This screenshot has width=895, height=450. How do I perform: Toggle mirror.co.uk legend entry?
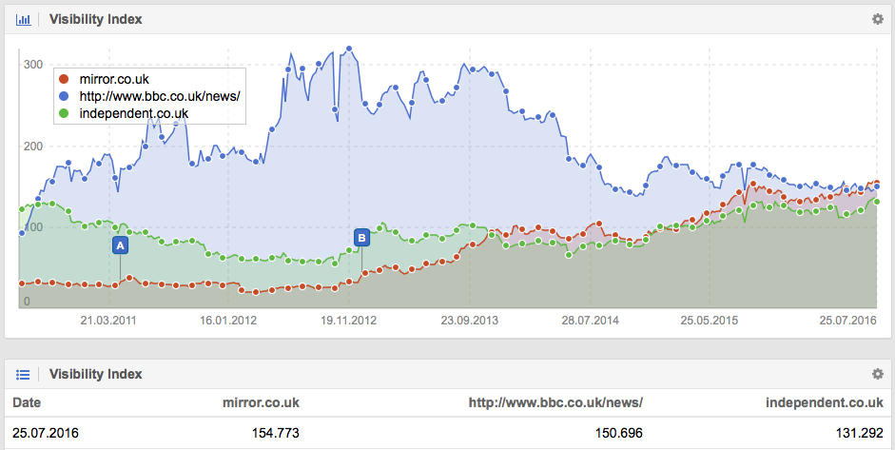point(114,79)
